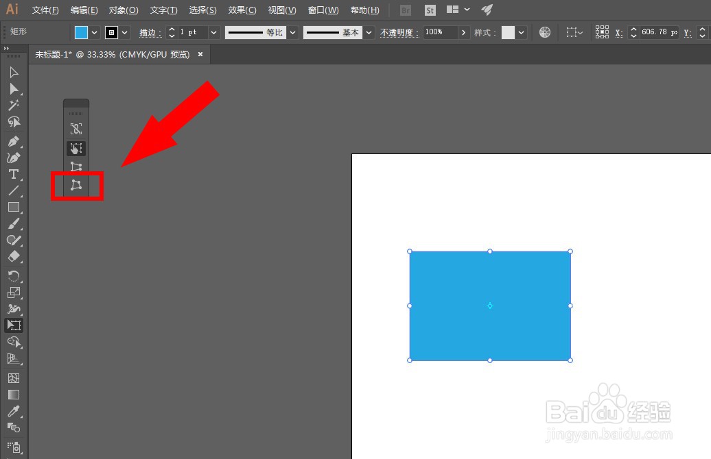Open the 窗口(W) menu
Screen dimensions: 711x459
(323, 10)
